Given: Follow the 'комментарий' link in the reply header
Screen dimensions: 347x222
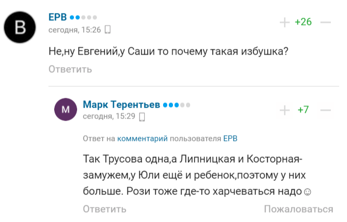Looking at the screenshot, I should point(142,139).
